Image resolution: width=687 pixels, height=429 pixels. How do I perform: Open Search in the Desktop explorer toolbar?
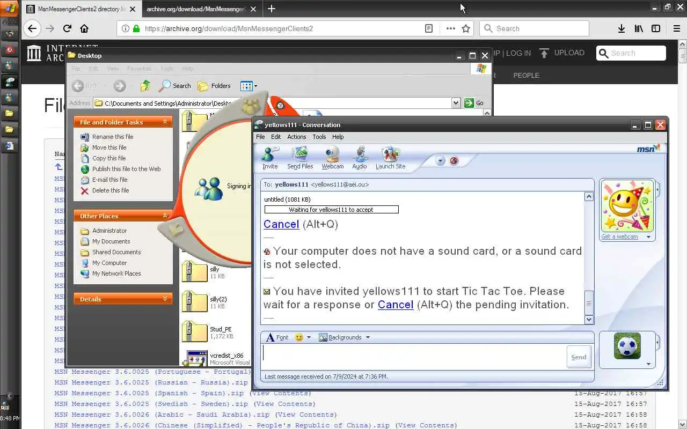click(x=175, y=86)
